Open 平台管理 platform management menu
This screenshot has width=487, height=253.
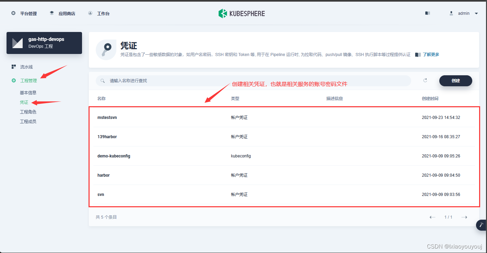[28, 14]
